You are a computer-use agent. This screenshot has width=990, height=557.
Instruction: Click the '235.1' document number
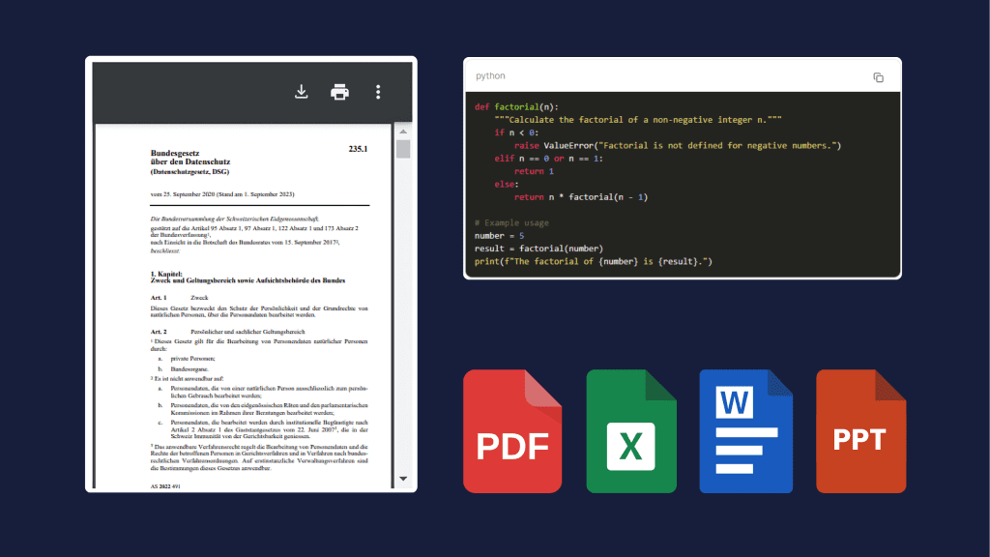(358, 149)
